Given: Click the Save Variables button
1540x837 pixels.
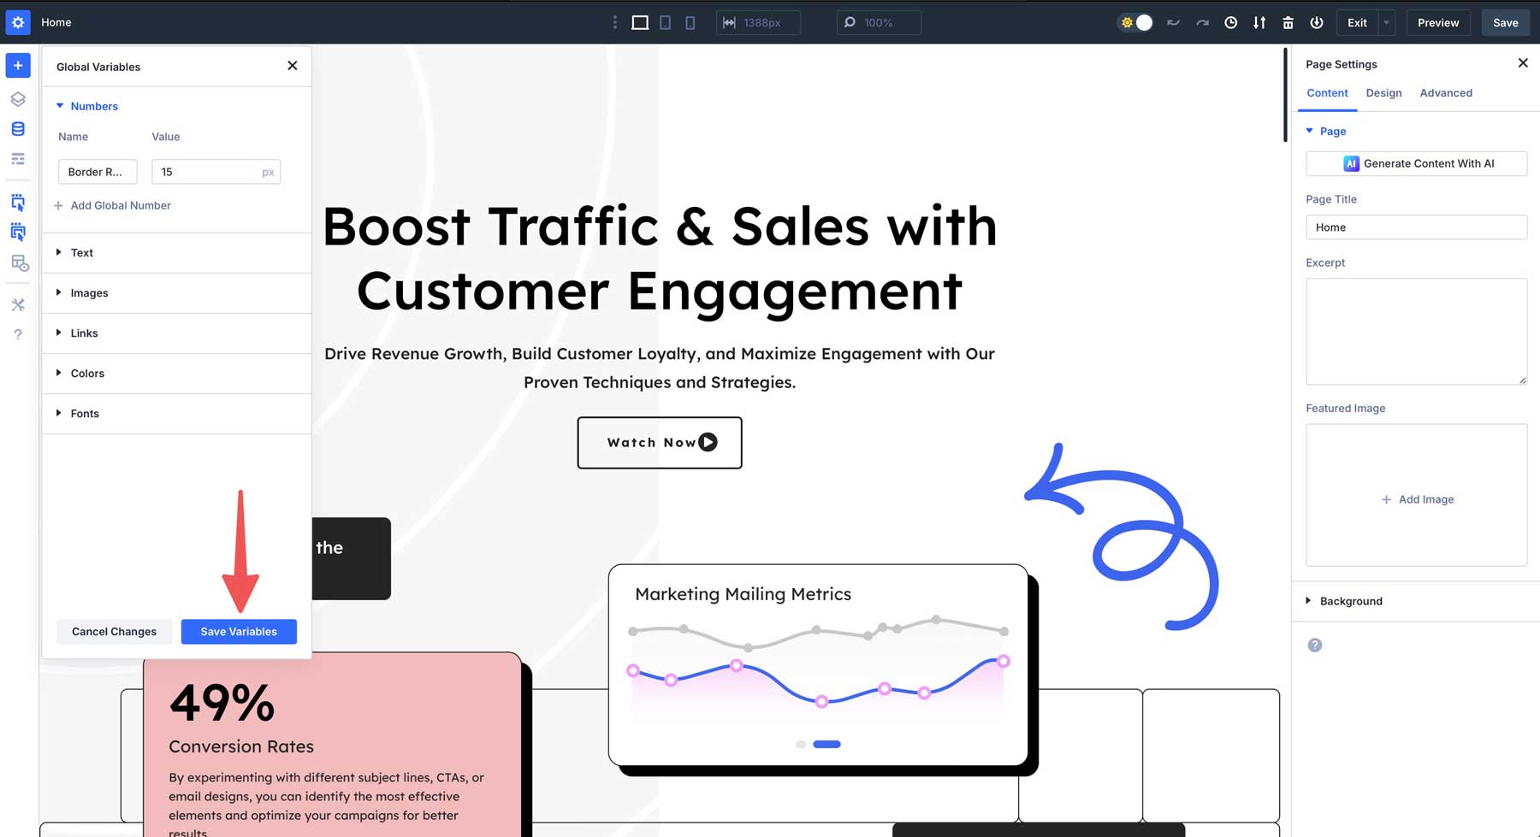Looking at the screenshot, I should pyautogui.click(x=239, y=631).
